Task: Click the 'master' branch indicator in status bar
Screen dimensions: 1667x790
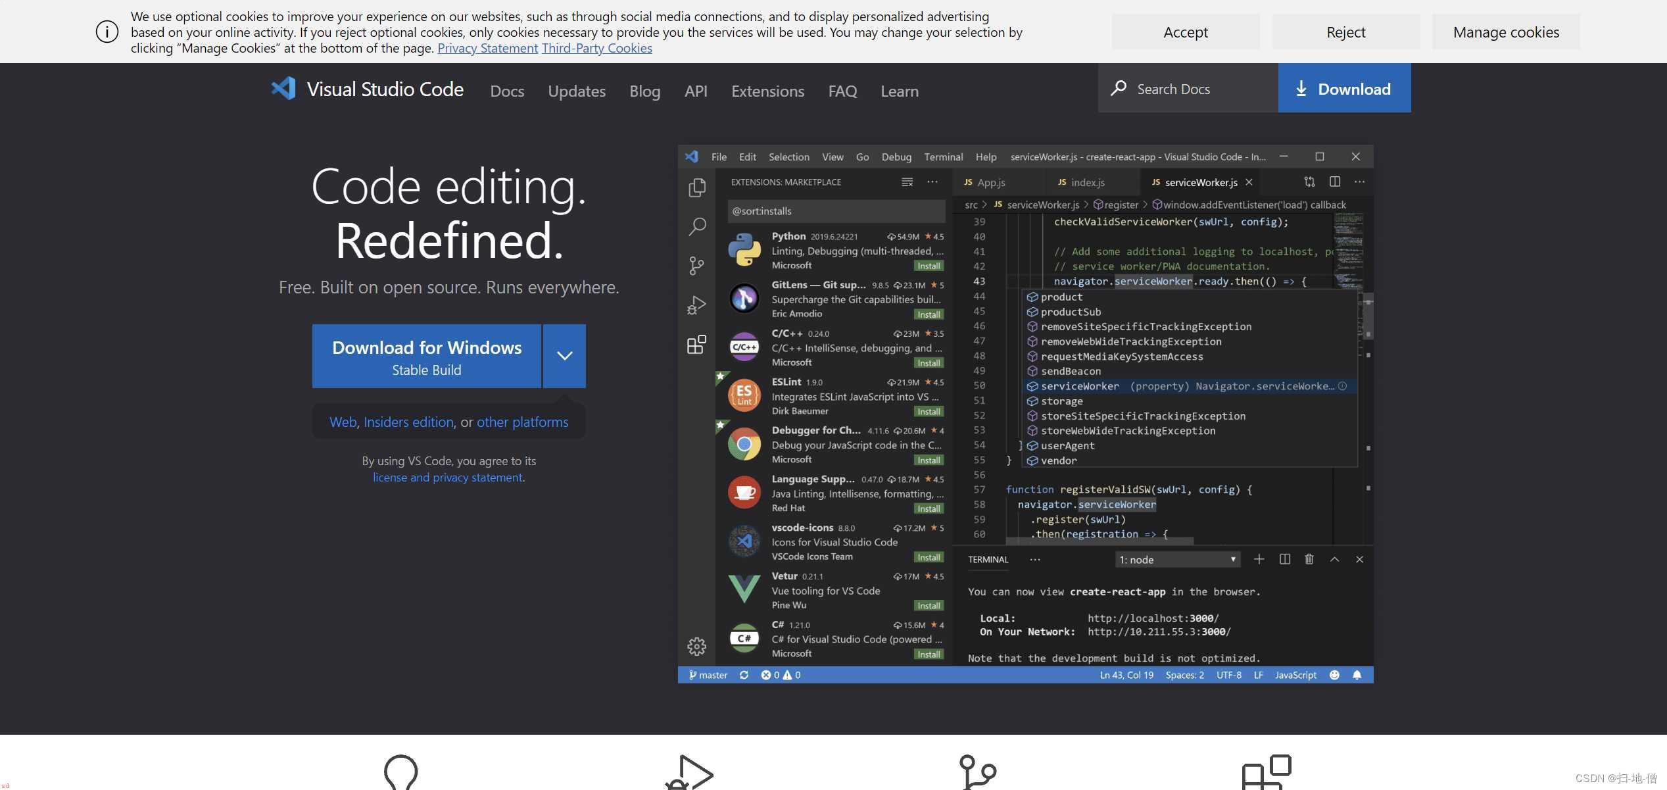Action: tap(708, 675)
